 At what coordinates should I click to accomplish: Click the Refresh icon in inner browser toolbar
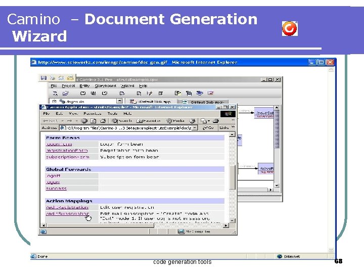point(94,121)
